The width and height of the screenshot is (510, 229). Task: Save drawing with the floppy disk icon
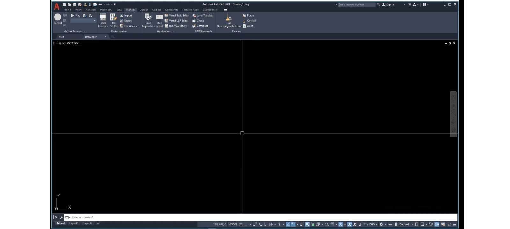point(75,4)
